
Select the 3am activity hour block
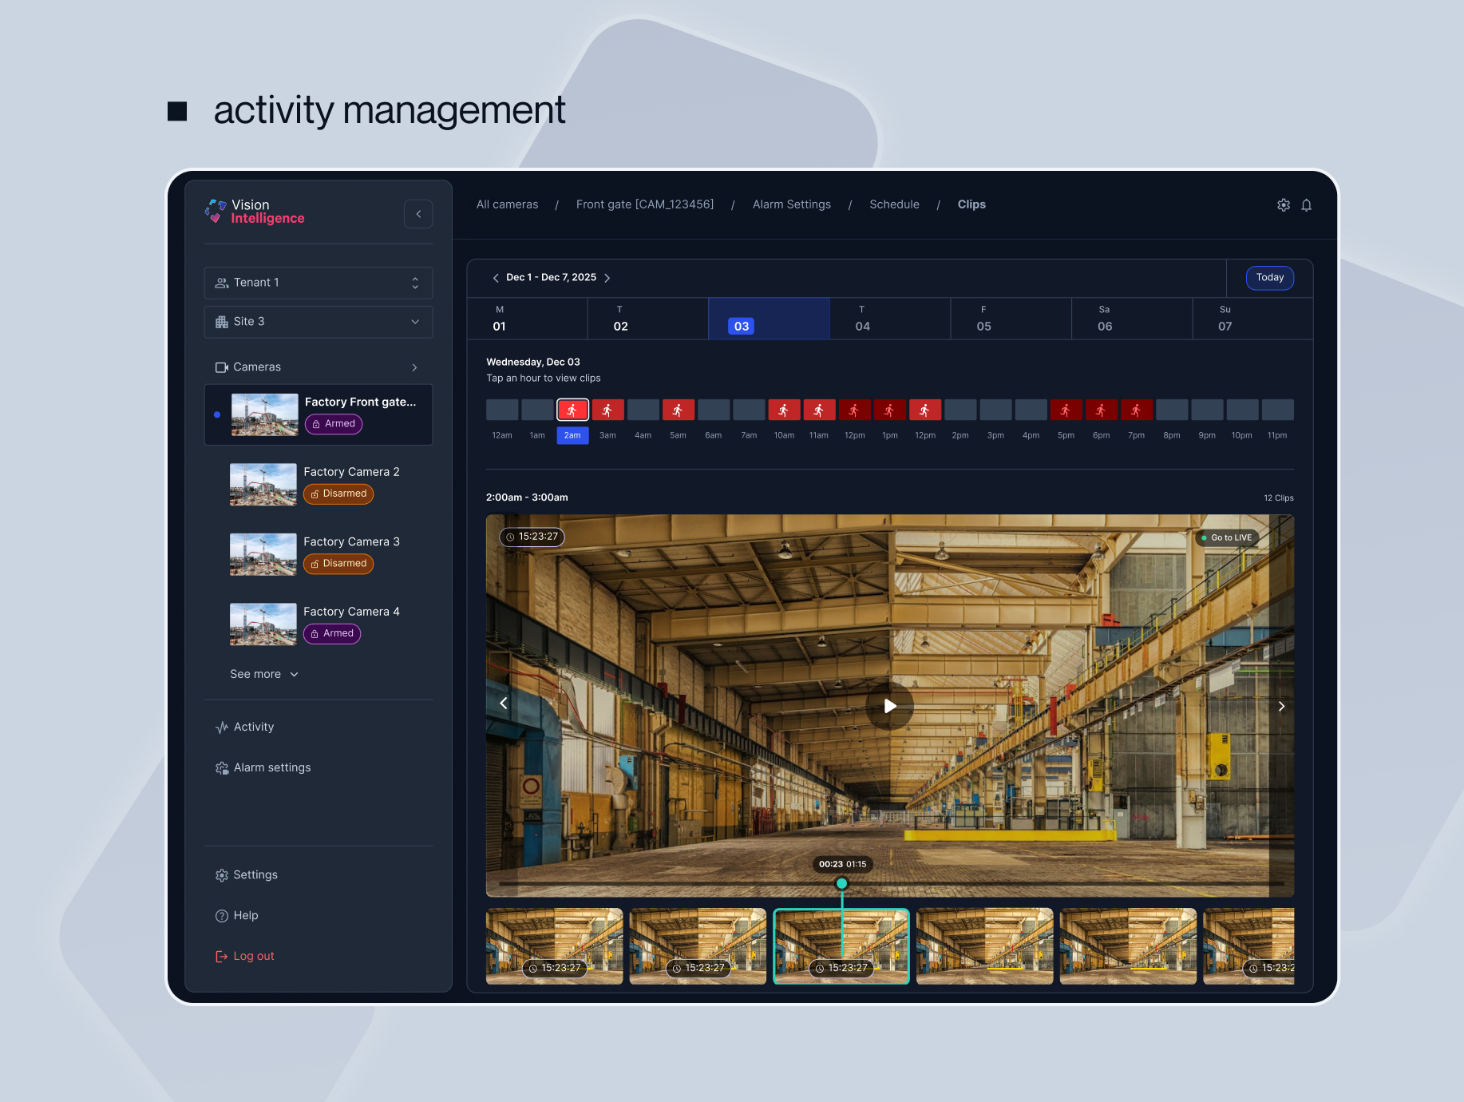coord(607,410)
